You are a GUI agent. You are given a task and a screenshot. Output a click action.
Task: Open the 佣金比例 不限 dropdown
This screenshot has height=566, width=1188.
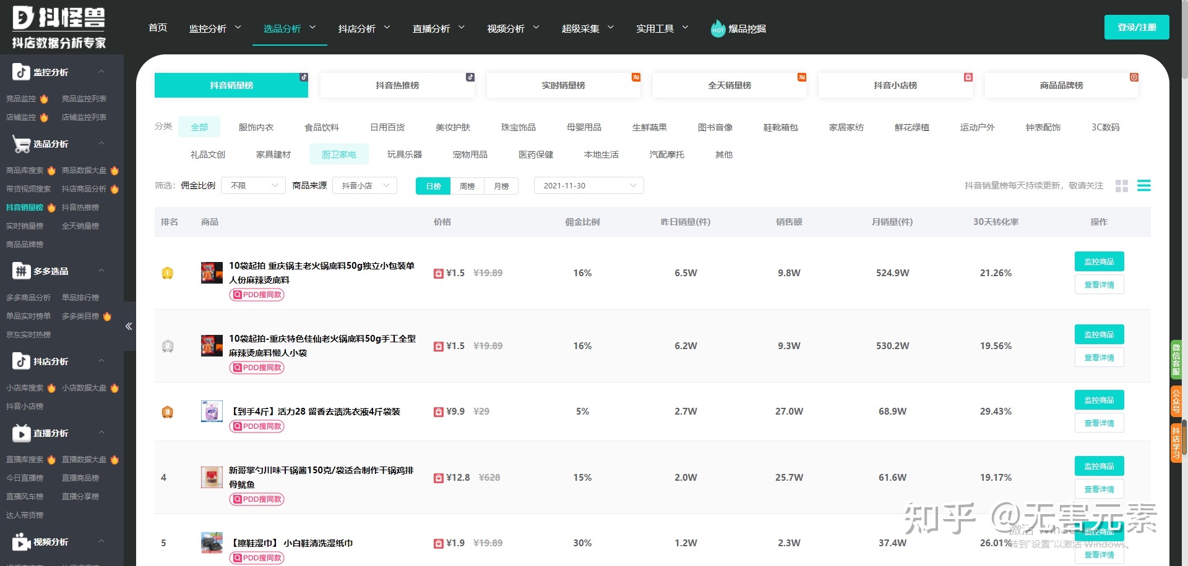(253, 185)
